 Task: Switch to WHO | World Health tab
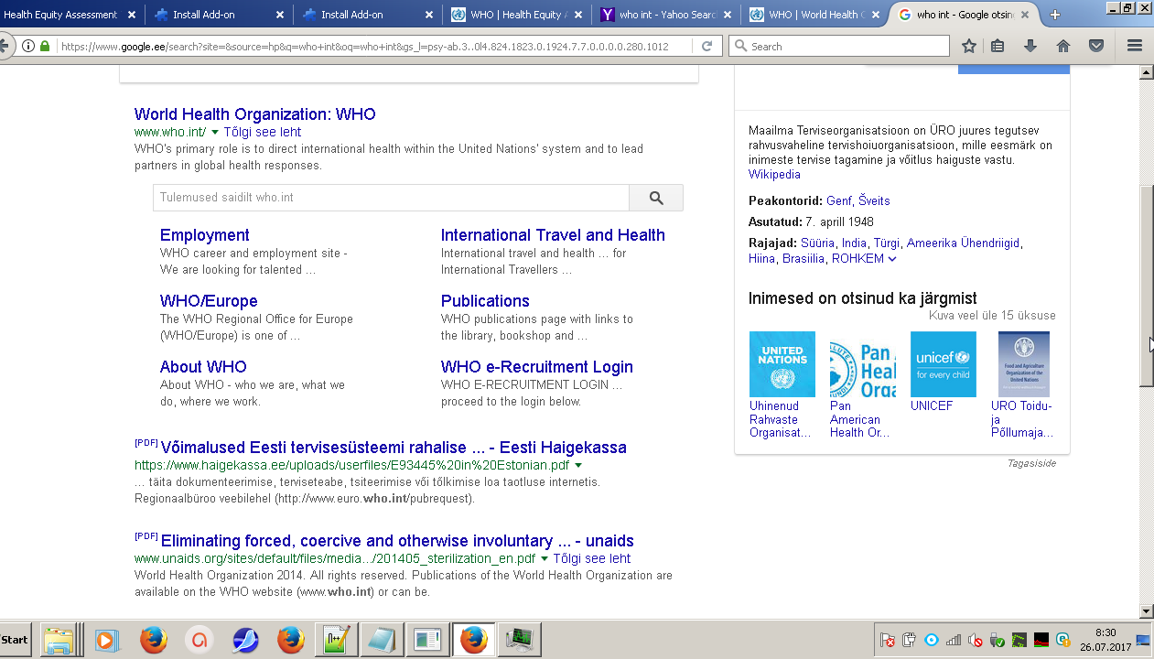[814, 15]
